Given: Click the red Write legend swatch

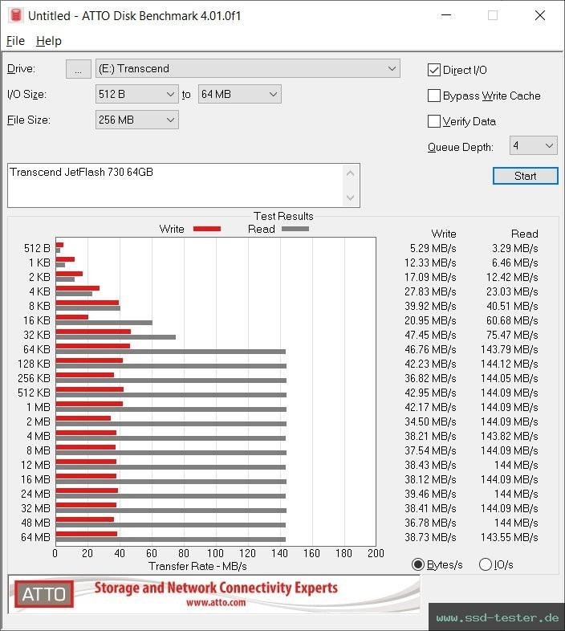Looking at the screenshot, I should [x=207, y=229].
